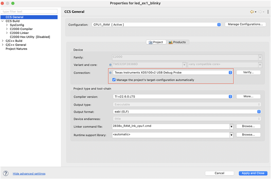
Task: Click the Apply and Close button
Action: 253,173
